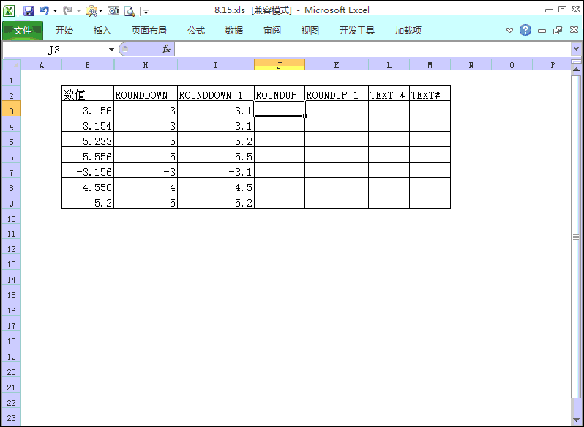Click the Insert Function fx button
The height and width of the screenshot is (427, 584).
click(165, 49)
